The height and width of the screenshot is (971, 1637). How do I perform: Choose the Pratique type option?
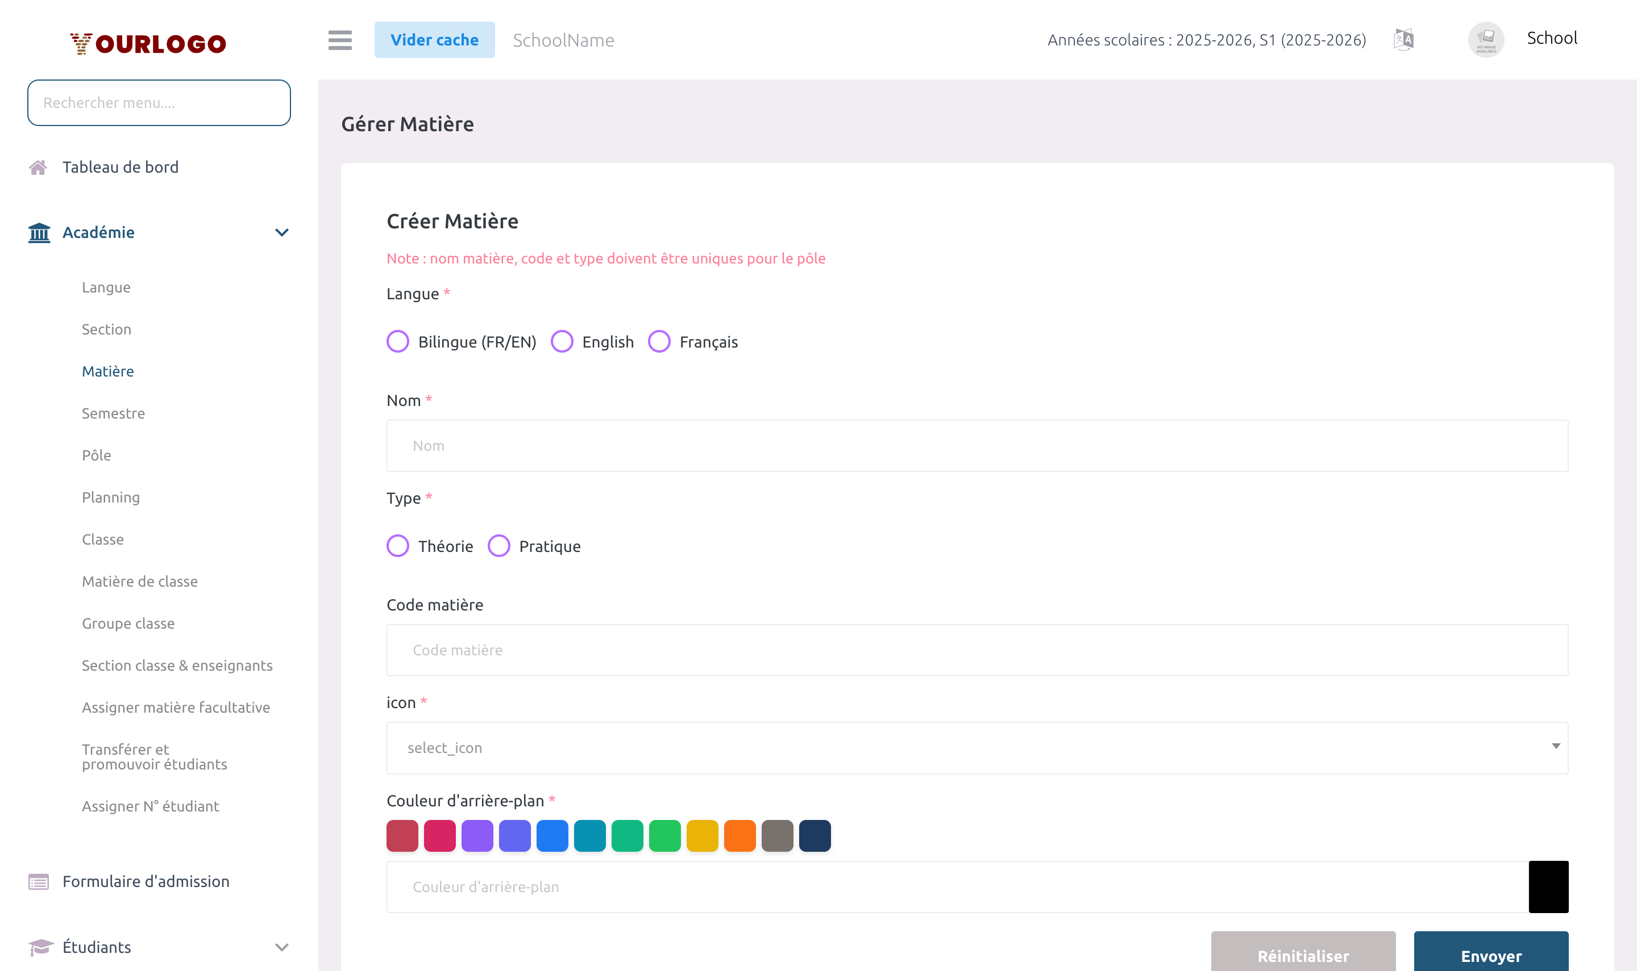tap(499, 546)
